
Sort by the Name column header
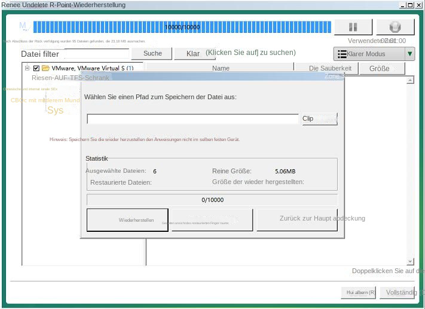(x=221, y=68)
